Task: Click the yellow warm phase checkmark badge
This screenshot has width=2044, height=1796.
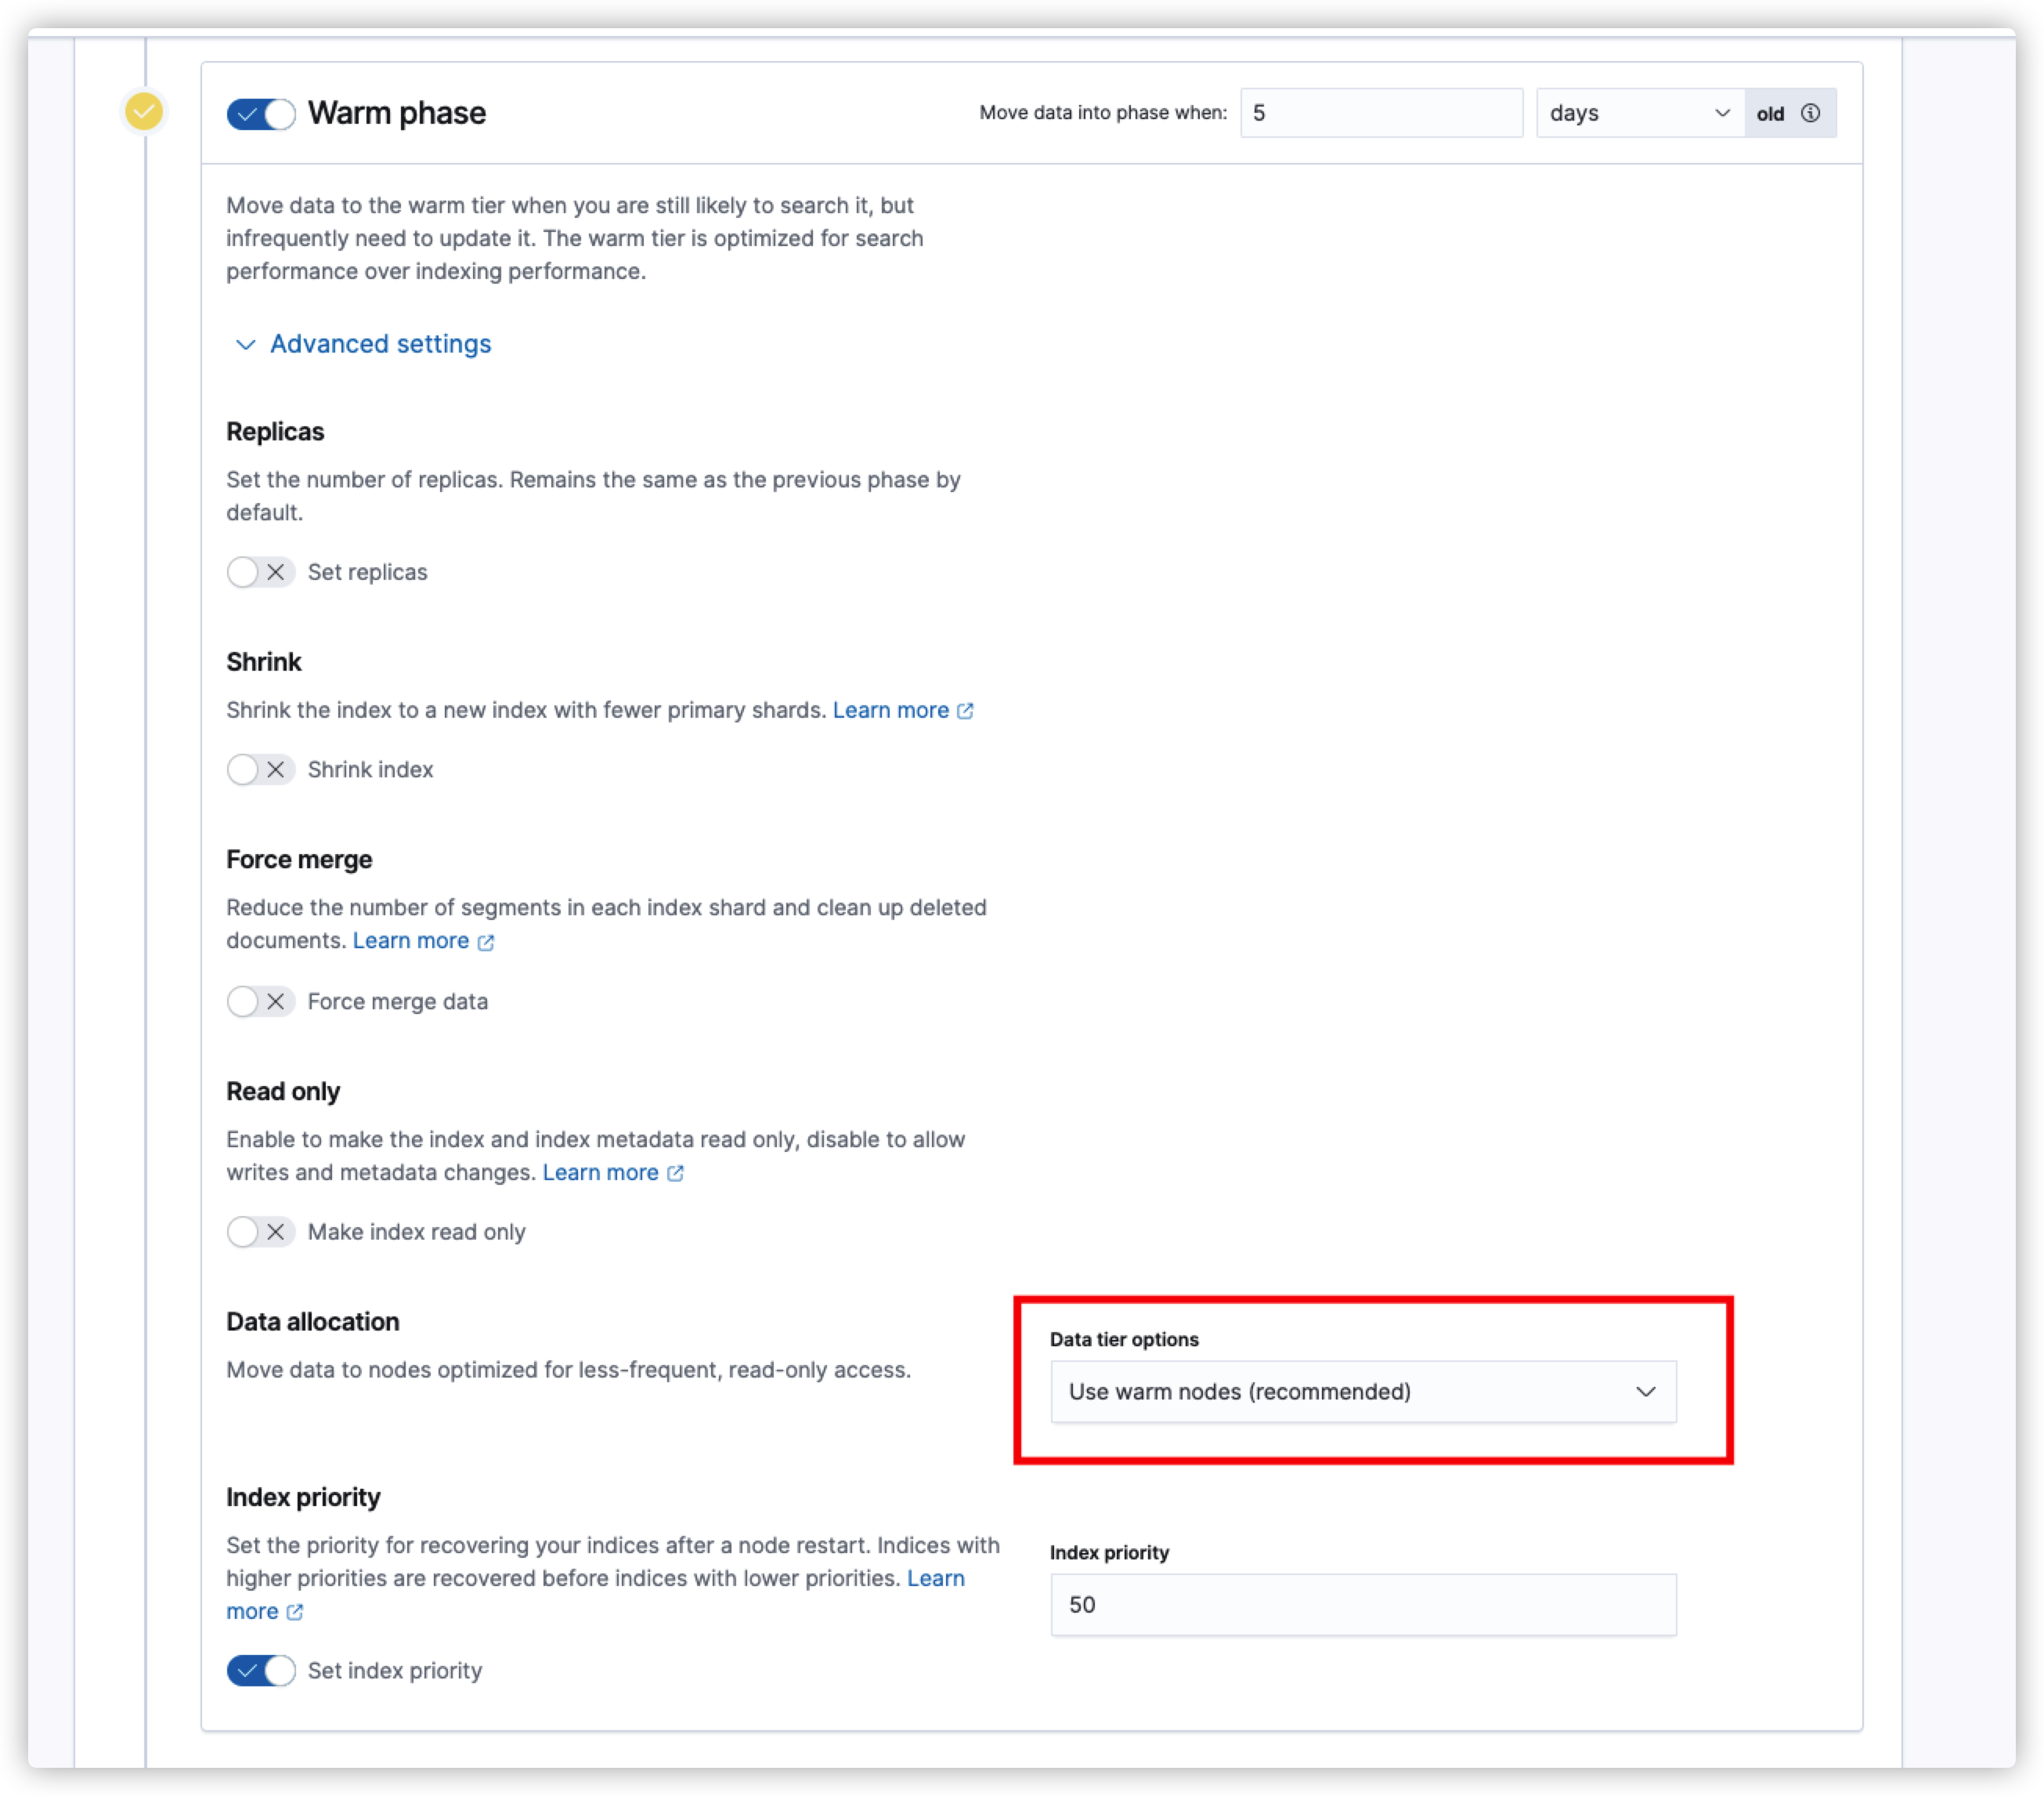Action: pyautogui.click(x=144, y=111)
